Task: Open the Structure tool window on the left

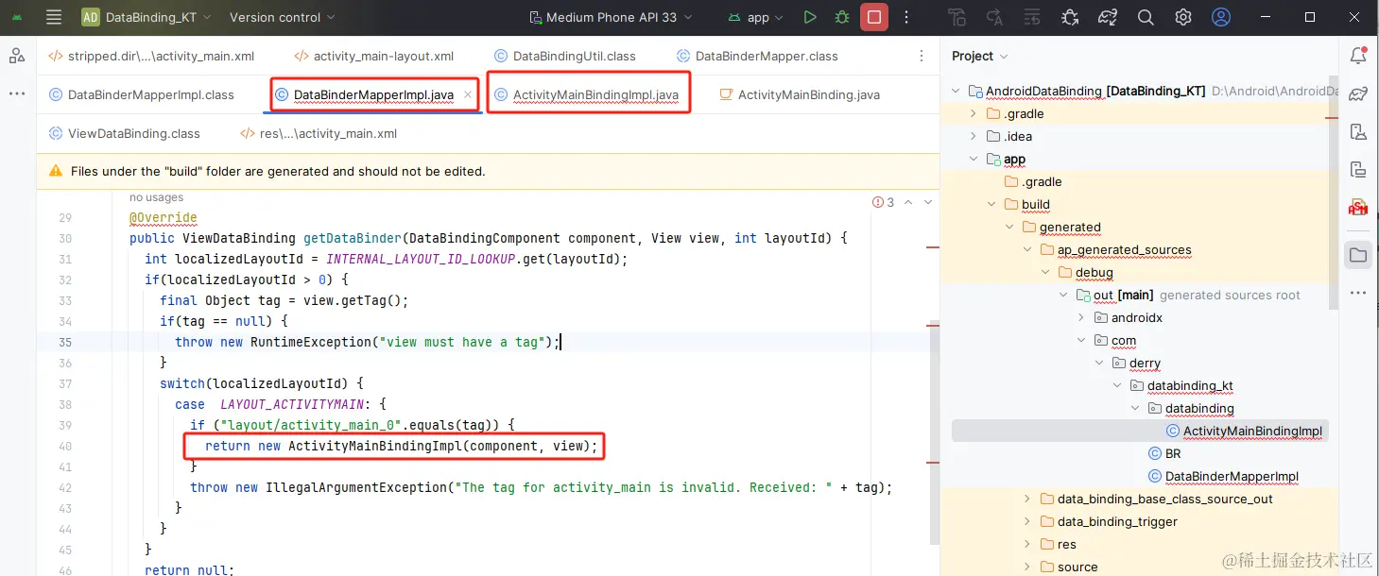Action: (17, 56)
